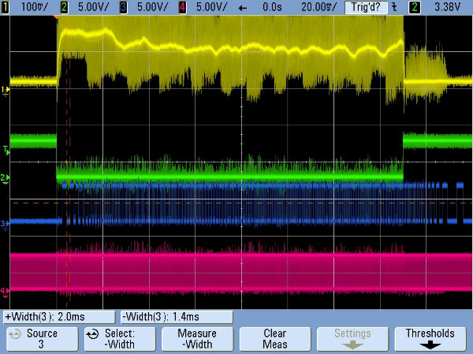Click the channel 2 ground marker at left
This screenshot has width=473, height=354.
[5, 178]
